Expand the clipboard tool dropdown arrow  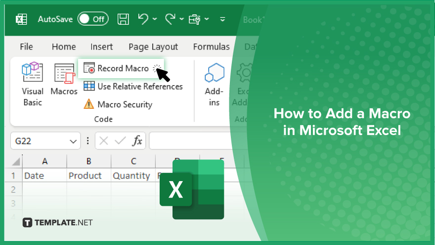coord(207,19)
